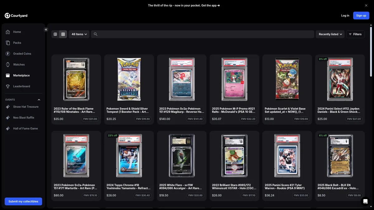The height and width of the screenshot is (210, 374).
Task: Switch to large grid view
Action: click(x=55, y=34)
